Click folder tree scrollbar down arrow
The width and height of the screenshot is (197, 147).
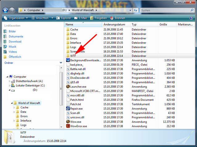[61, 127]
